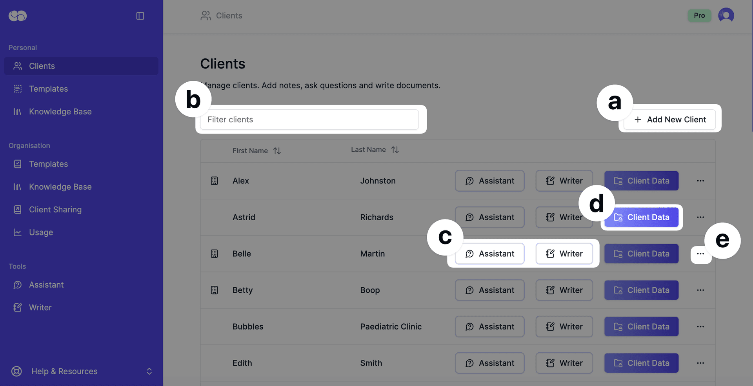
Task: Open the Usage statistics chart icon
Action: (x=17, y=232)
